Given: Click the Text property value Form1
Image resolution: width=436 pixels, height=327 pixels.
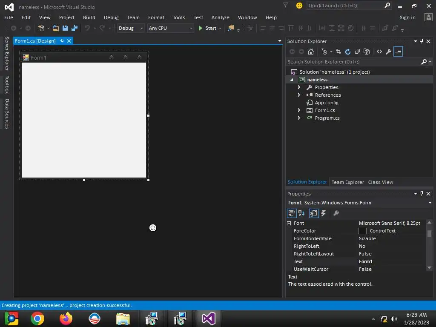Looking at the screenshot, I should (365, 262).
